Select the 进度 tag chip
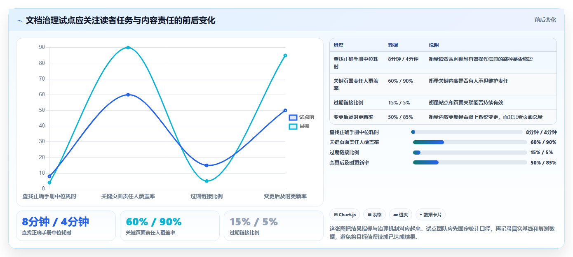Viewport: 573px width, 257px height. pyautogui.click(x=401, y=215)
